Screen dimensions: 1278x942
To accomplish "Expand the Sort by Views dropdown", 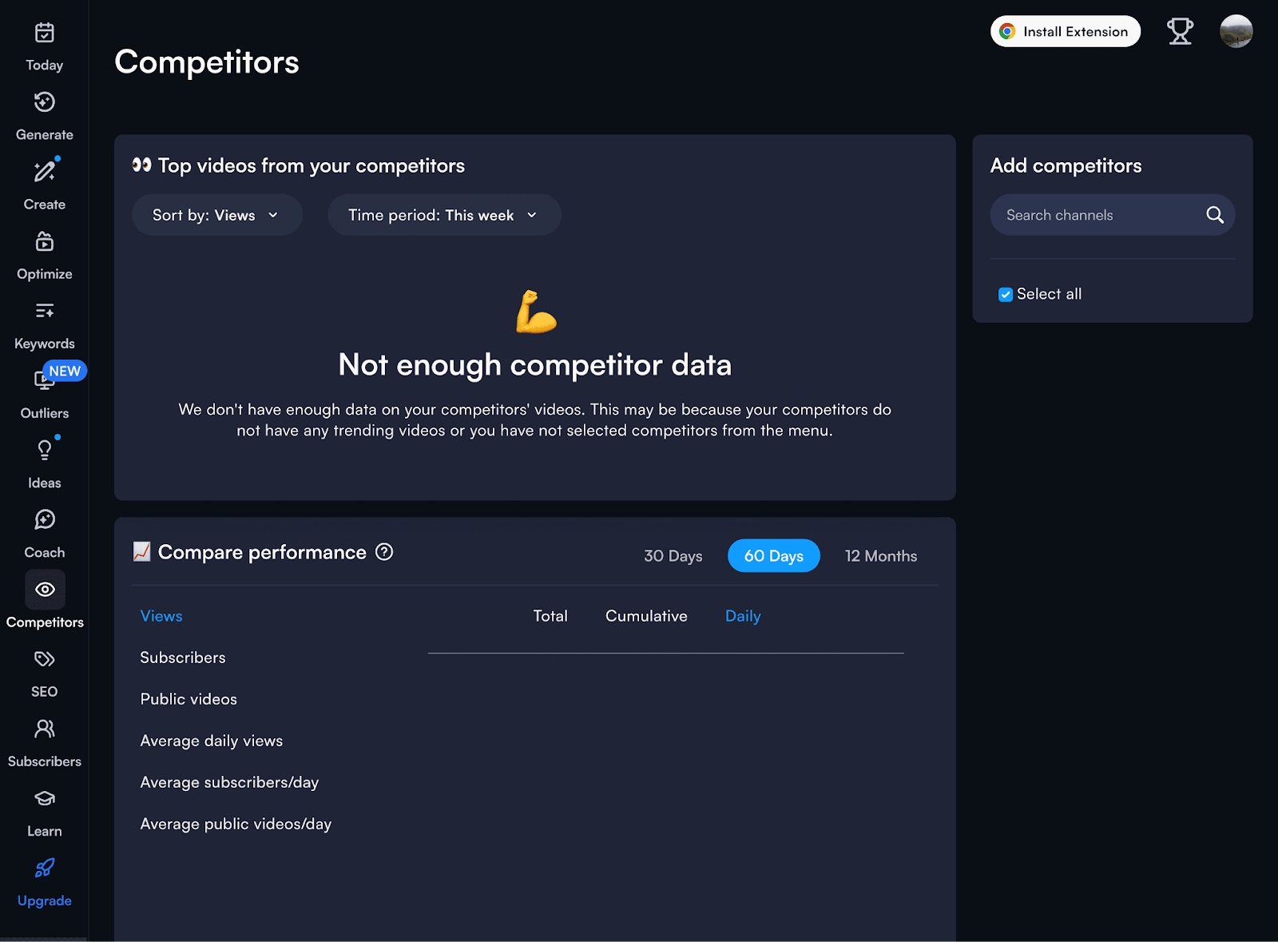I will [x=216, y=215].
